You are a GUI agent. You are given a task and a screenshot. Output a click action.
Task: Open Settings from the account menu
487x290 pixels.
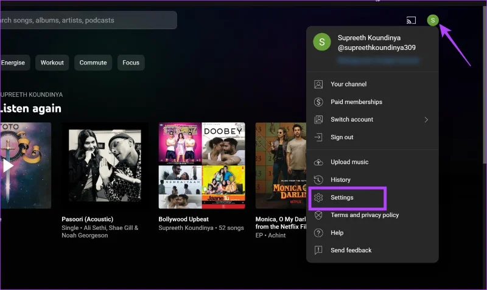click(373, 198)
